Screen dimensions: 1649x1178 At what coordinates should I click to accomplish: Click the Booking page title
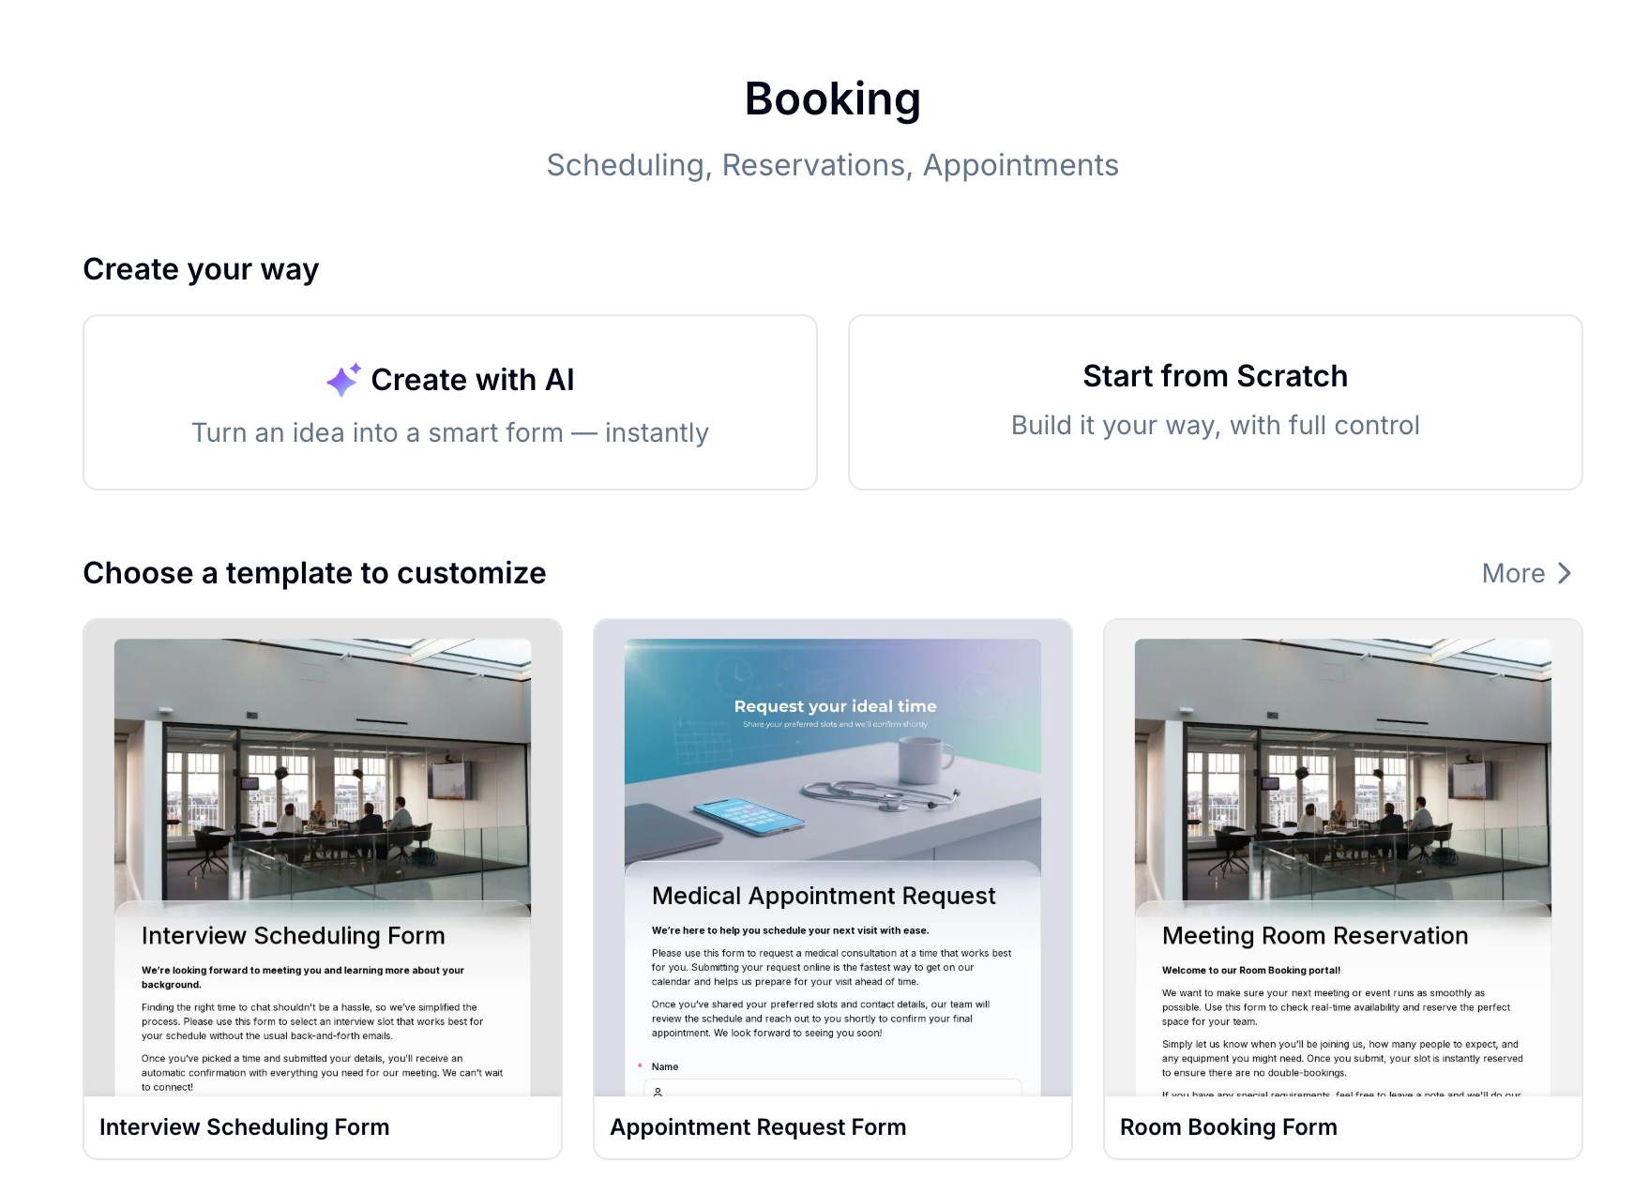pyautogui.click(x=832, y=98)
